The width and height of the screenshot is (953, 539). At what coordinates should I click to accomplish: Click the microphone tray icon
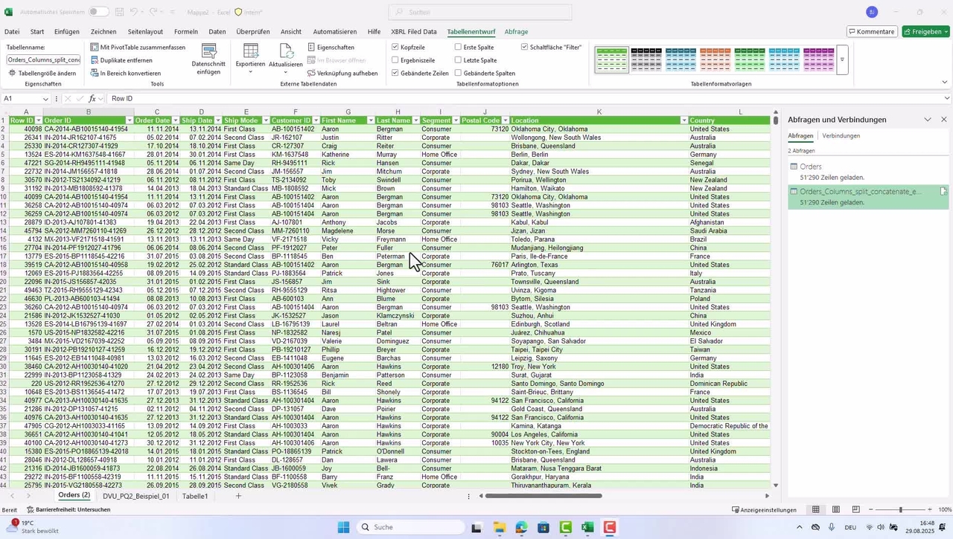click(832, 527)
